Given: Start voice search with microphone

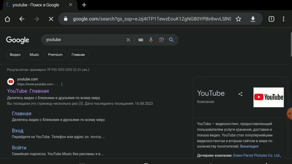Looking at the screenshot, I should (151, 40).
